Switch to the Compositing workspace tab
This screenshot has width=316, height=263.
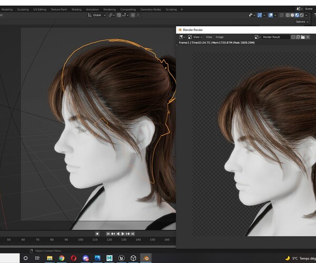(128, 9)
